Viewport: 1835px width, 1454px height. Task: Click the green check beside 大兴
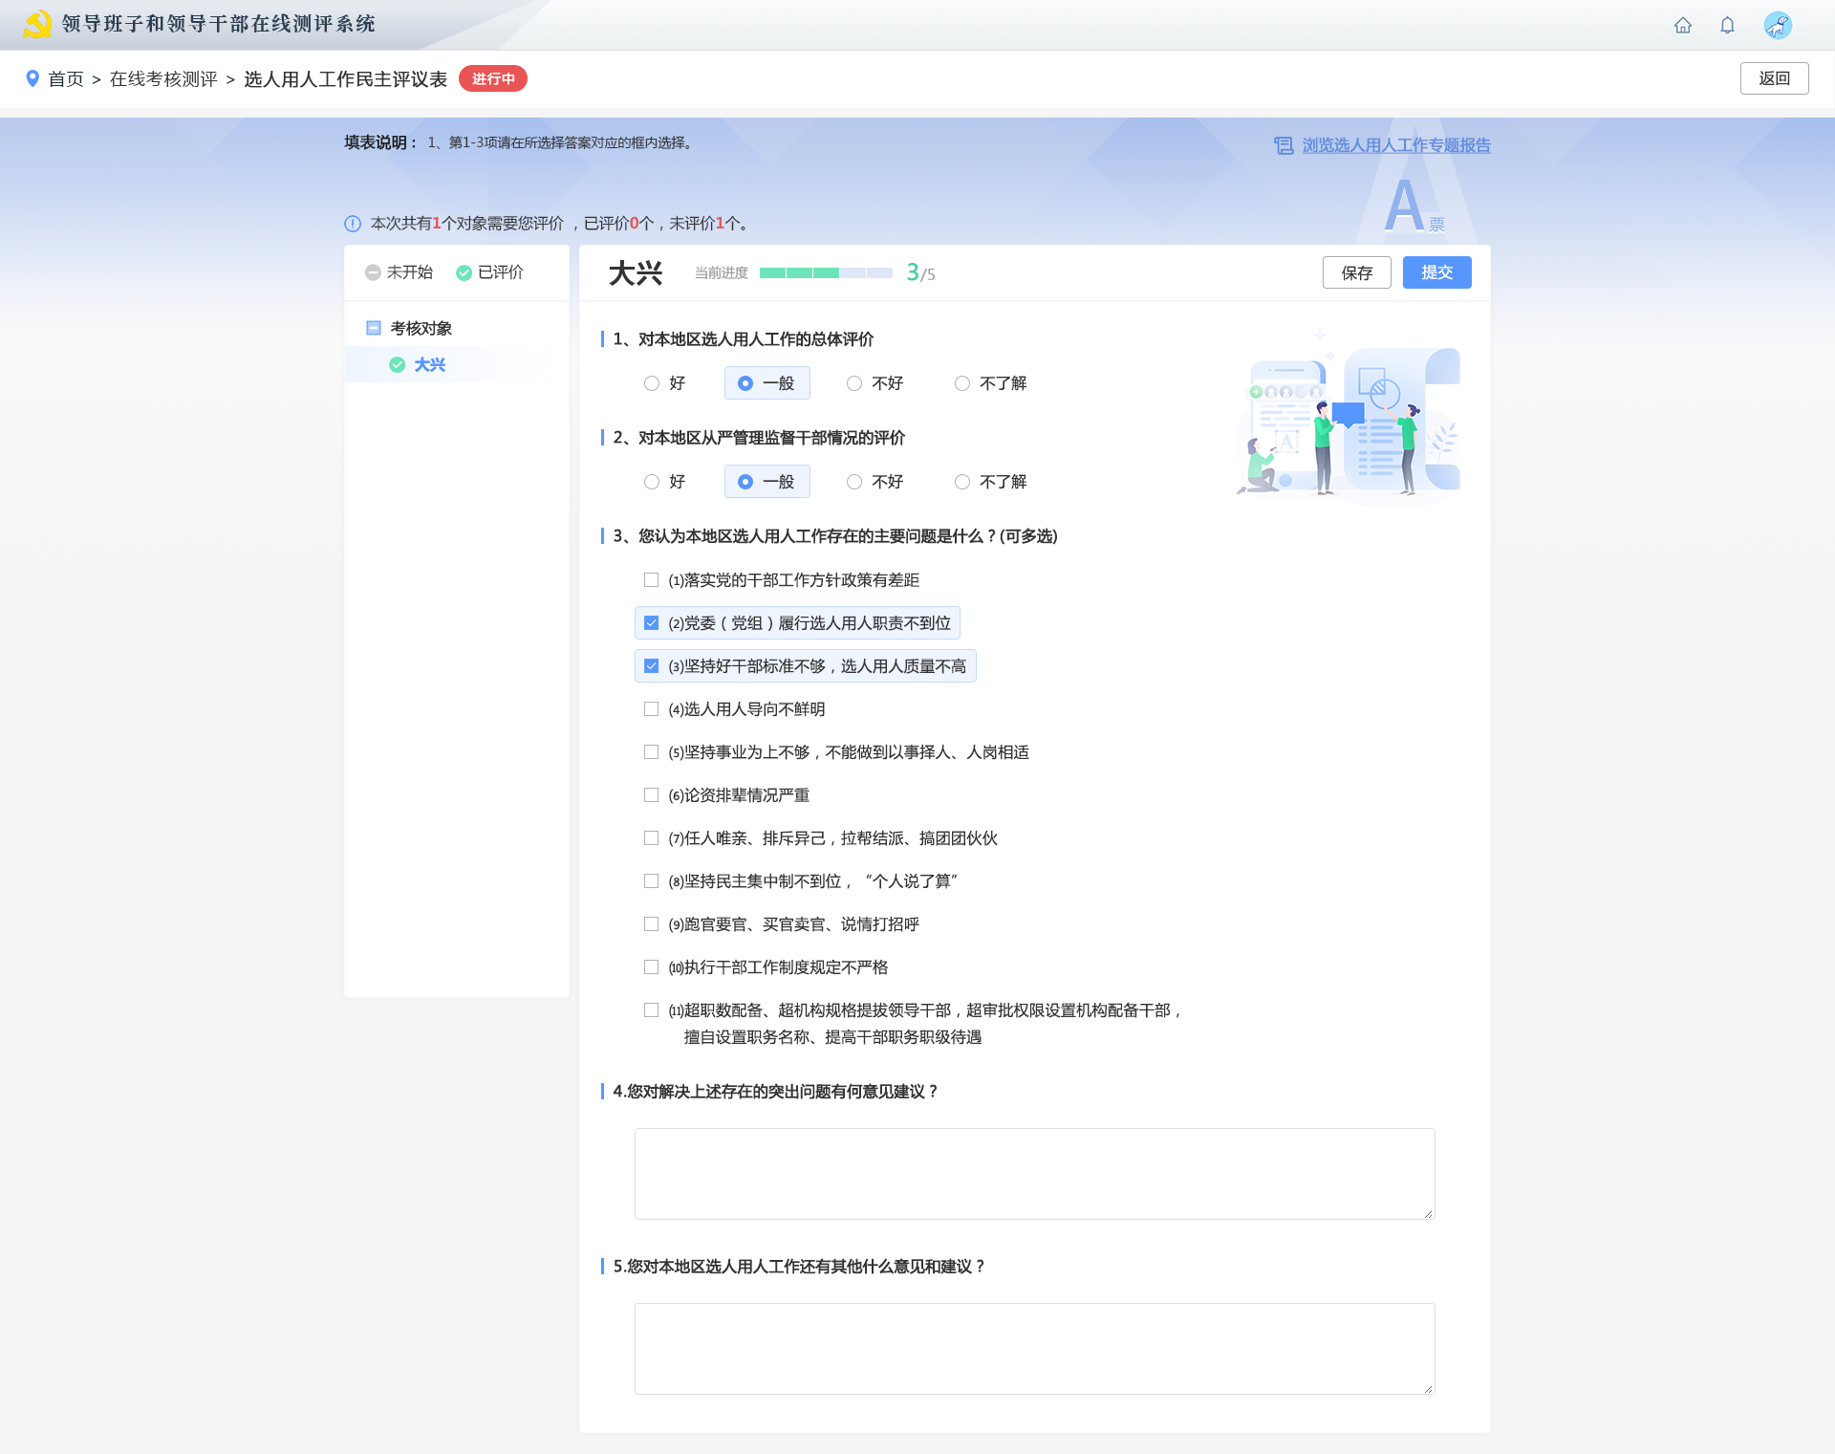pos(397,364)
